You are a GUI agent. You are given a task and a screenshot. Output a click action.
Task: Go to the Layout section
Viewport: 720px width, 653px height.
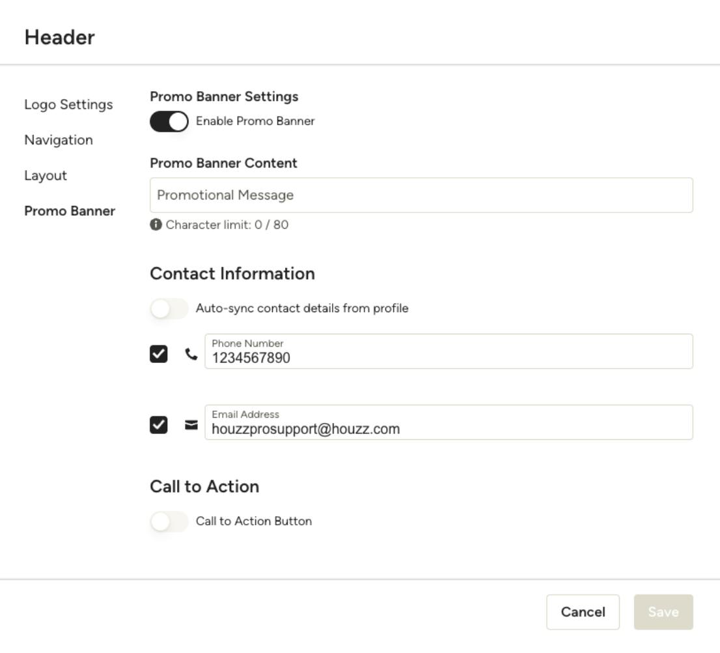(x=46, y=175)
